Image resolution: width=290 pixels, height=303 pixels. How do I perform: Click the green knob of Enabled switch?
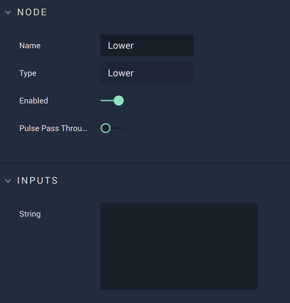pyautogui.click(x=119, y=100)
